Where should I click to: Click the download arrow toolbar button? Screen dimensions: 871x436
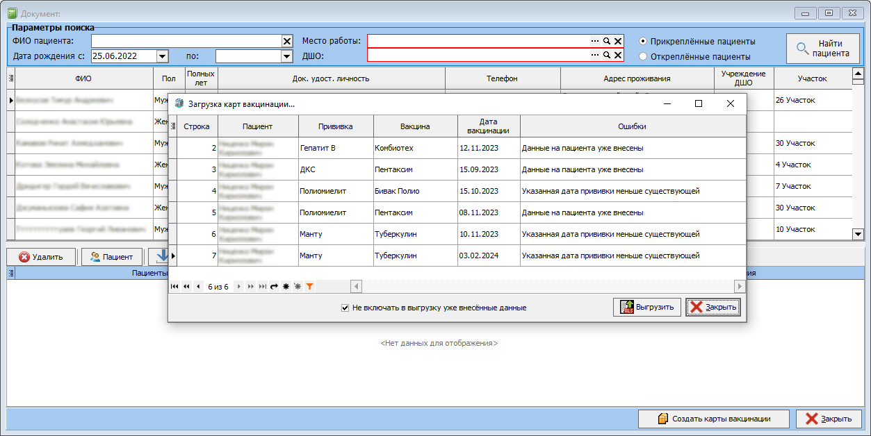click(x=158, y=257)
